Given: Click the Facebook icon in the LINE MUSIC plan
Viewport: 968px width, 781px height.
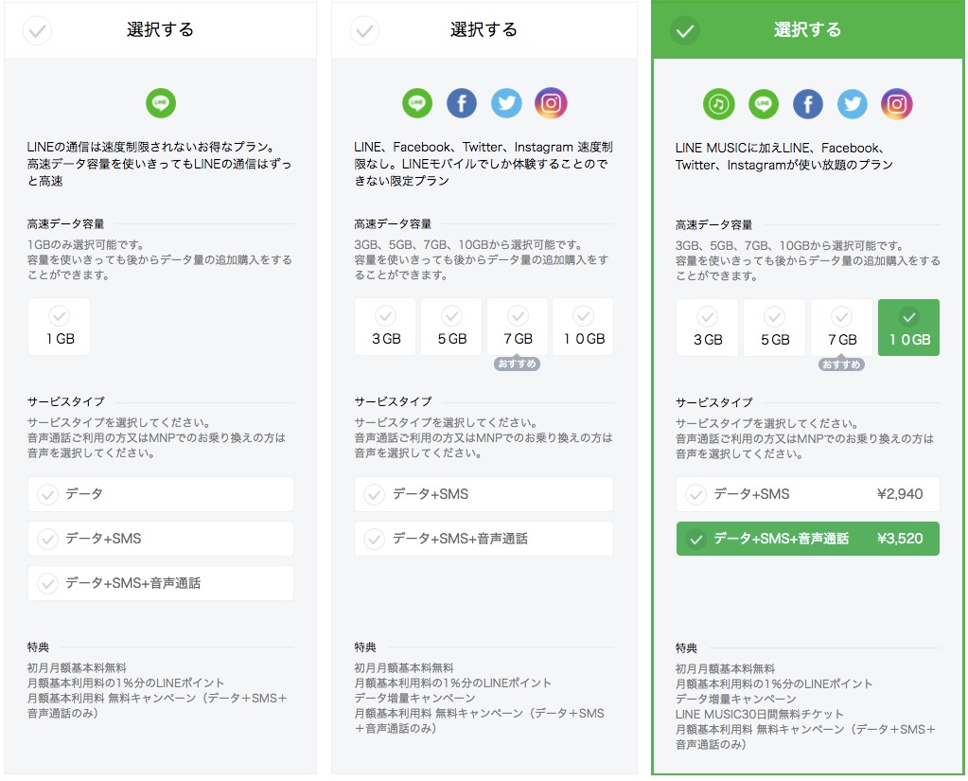Looking at the screenshot, I should pos(807,104).
